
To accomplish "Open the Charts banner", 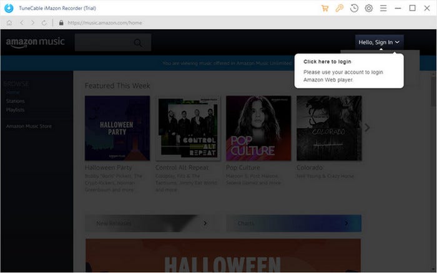I will [x=294, y=223].
